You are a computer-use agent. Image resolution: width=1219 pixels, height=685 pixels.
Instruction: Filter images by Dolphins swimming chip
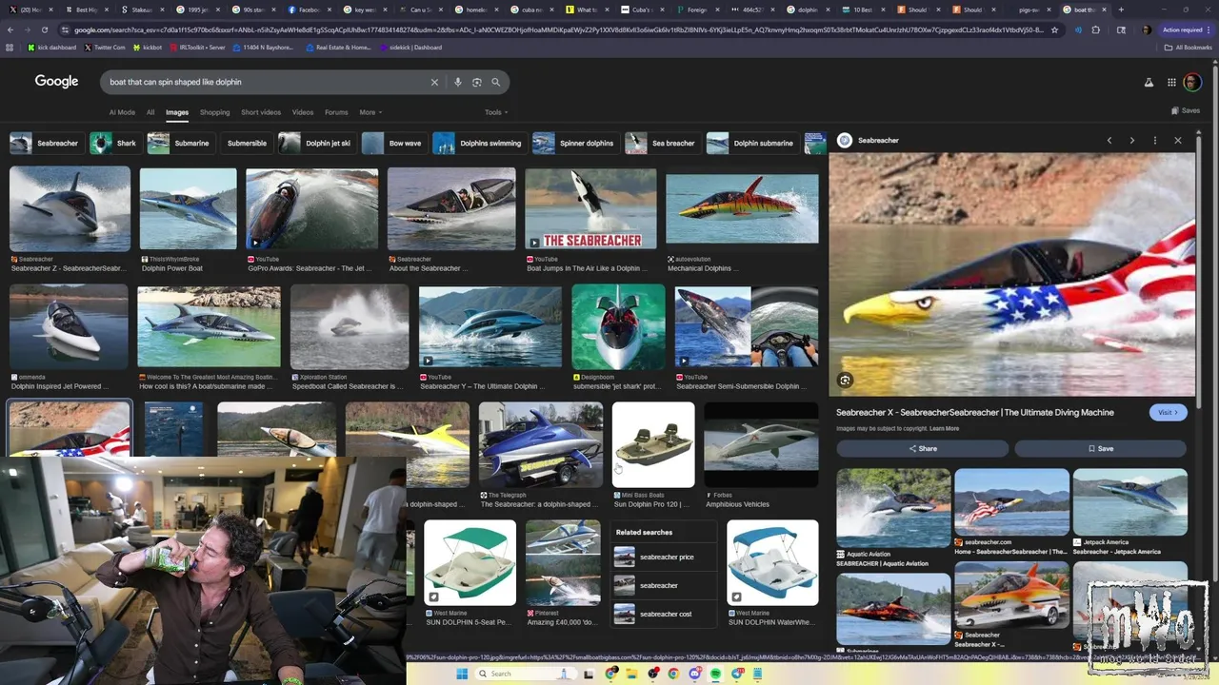click(x=478, y=144)
